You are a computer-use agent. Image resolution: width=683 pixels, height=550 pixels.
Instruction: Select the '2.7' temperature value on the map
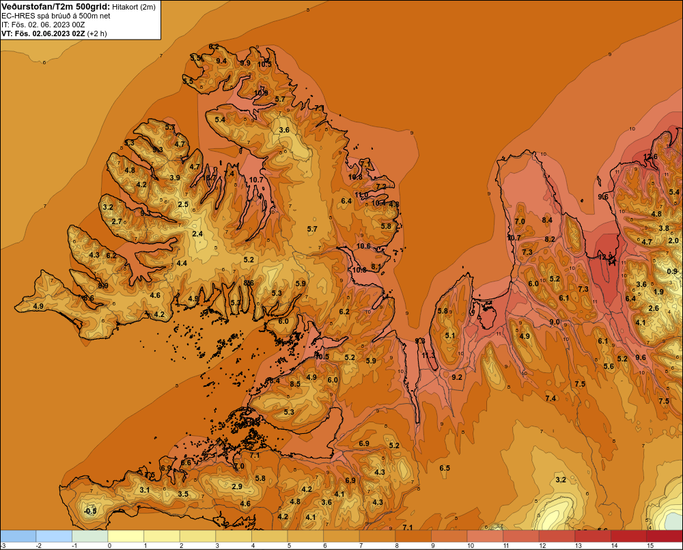click(117, 221)
